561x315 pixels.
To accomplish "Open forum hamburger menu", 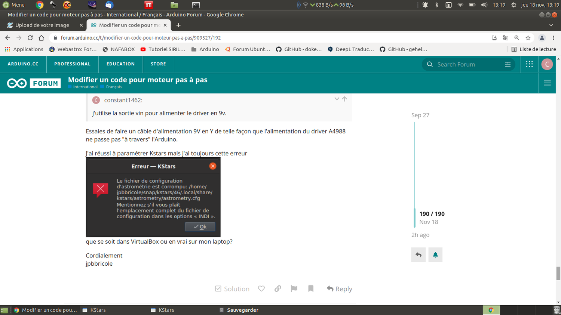I will pyautogui.click(x=547, y=83).
